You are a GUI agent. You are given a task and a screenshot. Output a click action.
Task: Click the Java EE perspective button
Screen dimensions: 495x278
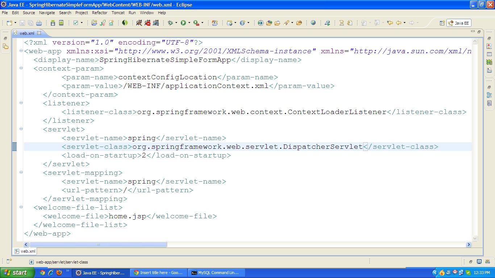pos(458,23)
